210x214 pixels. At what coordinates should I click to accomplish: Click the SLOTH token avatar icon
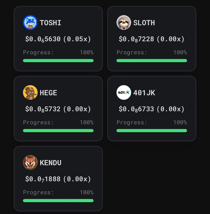tap(124, 23)
